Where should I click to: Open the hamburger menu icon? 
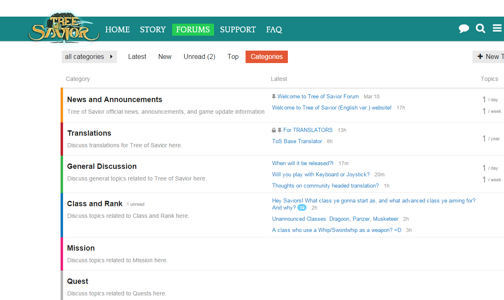point(497,28)
